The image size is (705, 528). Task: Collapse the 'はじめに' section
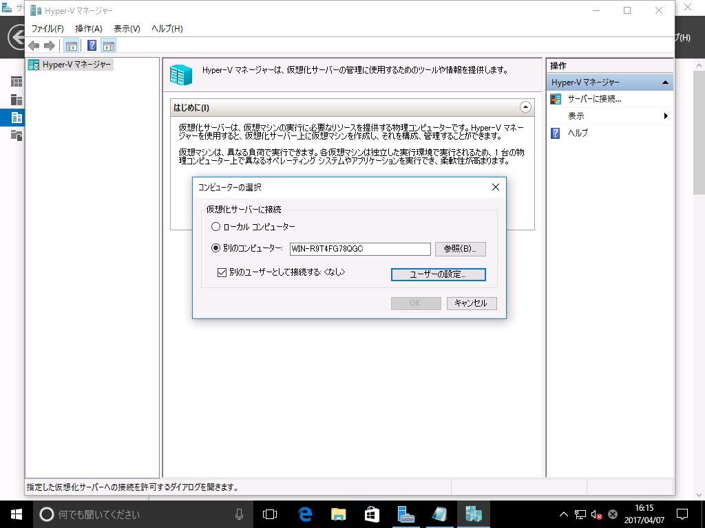point(525,107)
